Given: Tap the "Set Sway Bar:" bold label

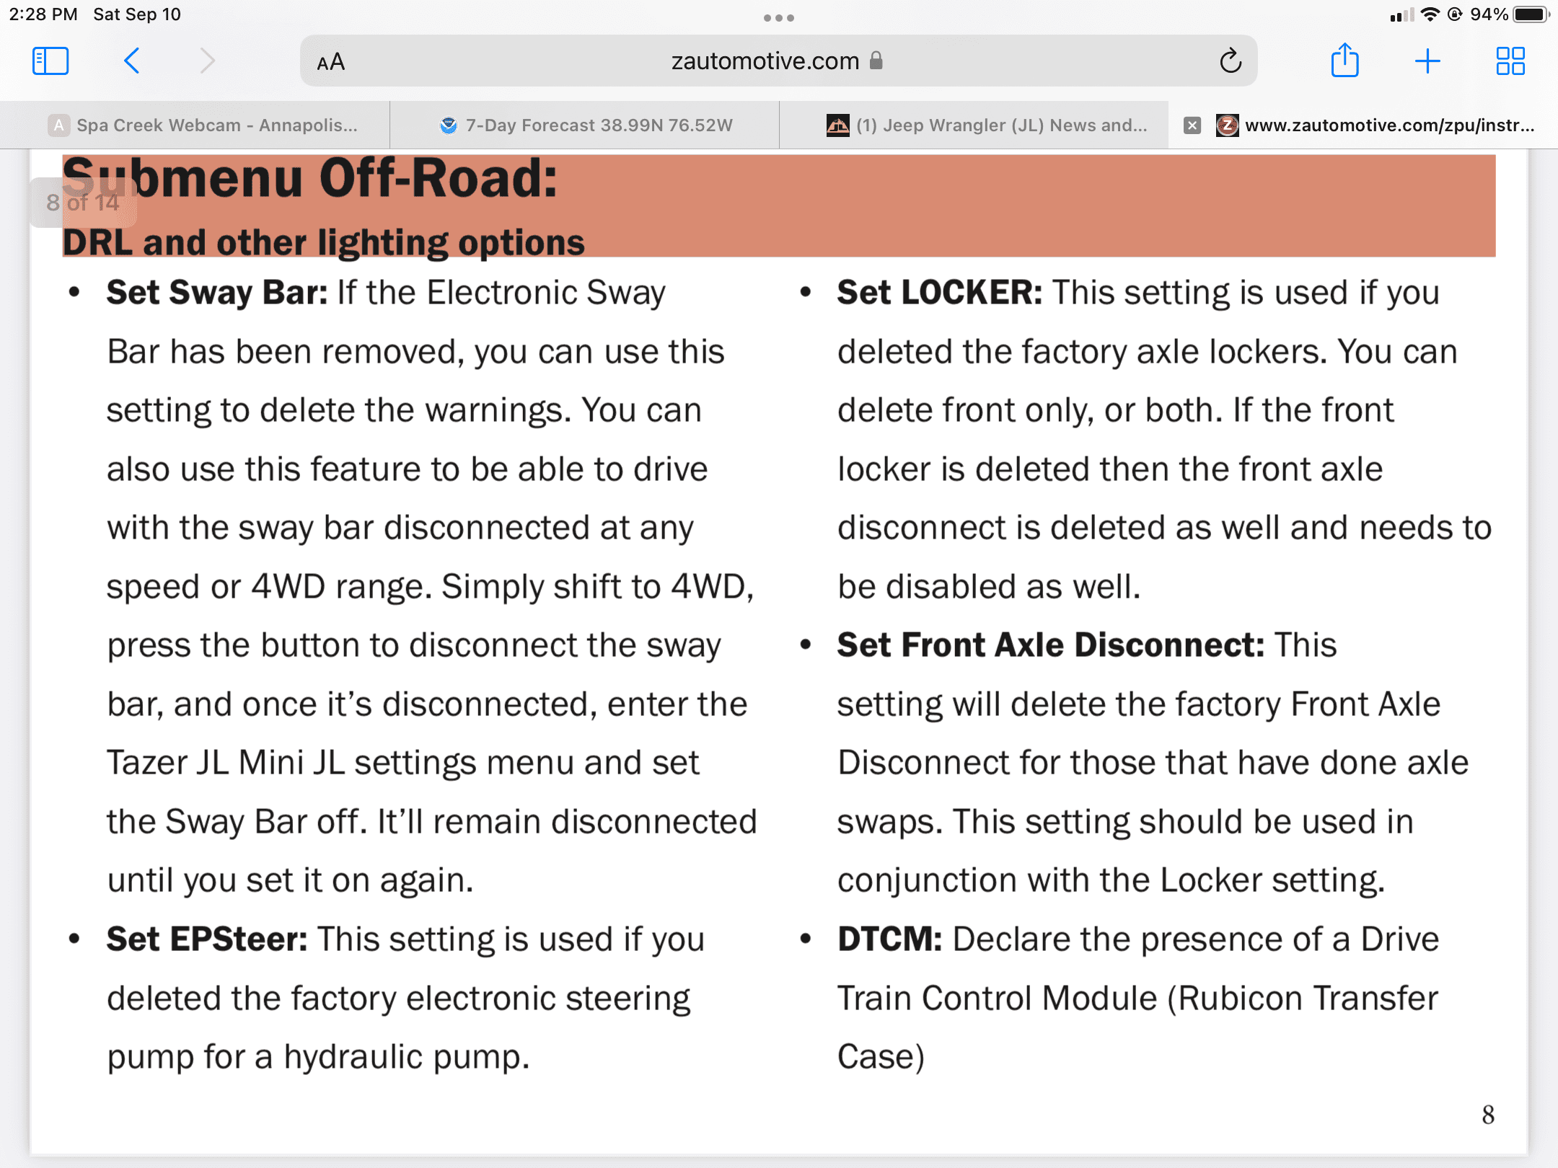Looking at the screenshot, I should click(217, 293).
